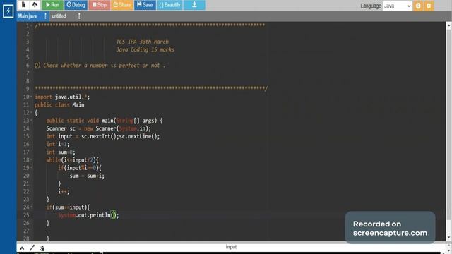Fold the import statement at line 10

(x=31, y=97)
